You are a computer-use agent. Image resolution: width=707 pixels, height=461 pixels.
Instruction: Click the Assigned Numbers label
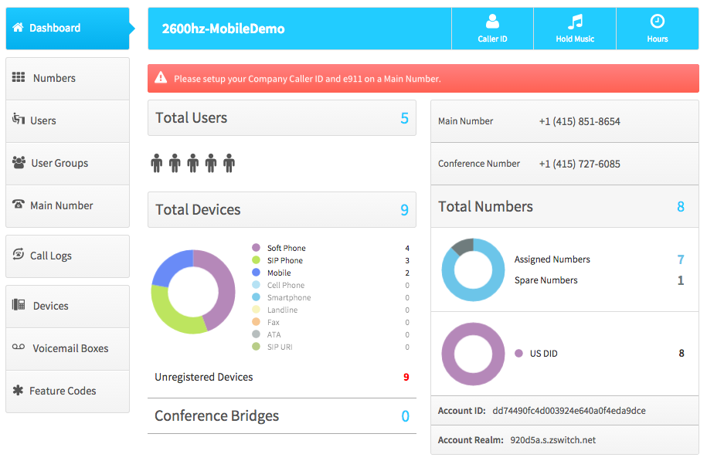click(x=552, y=259)
